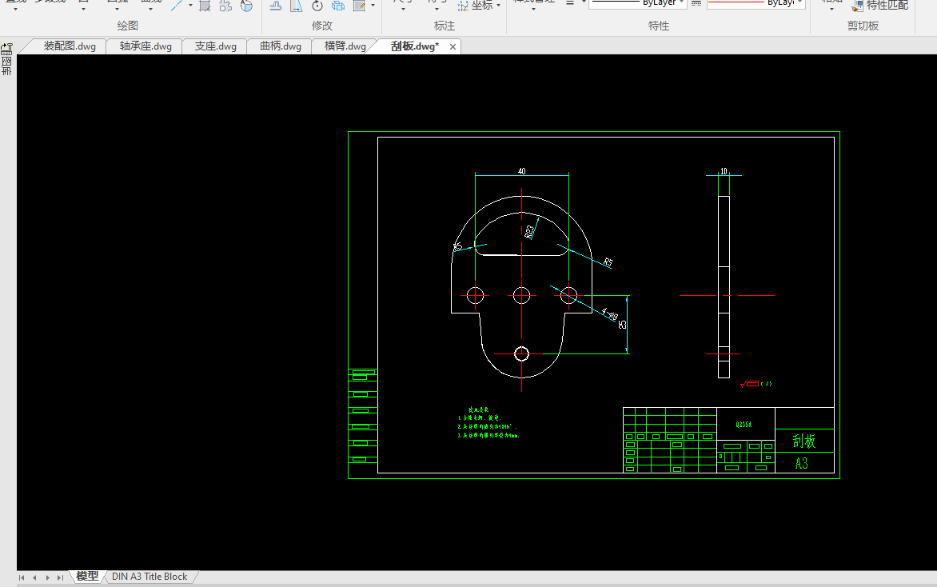Click the 特性匹配 paintbrush icon
937x587 pixels.
click(858, 6)
